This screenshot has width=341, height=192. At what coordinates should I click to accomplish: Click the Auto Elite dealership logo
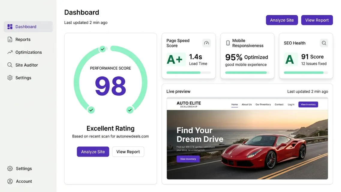[189, 104]
